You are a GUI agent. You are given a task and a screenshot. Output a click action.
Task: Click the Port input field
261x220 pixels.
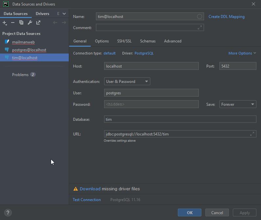pos(238,66)
